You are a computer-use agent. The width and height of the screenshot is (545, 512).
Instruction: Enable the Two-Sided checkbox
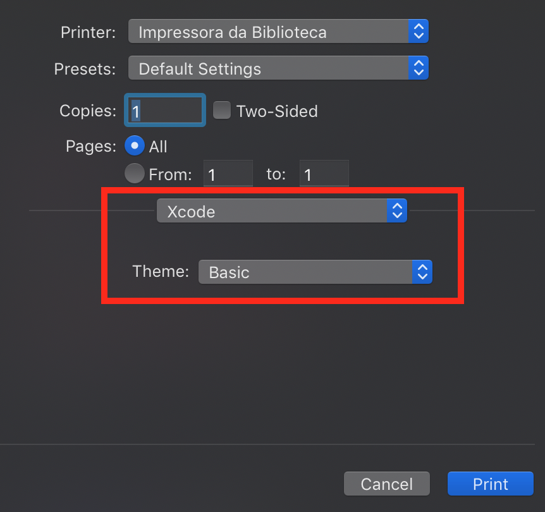pyautogui.click(x=221, y=111)
